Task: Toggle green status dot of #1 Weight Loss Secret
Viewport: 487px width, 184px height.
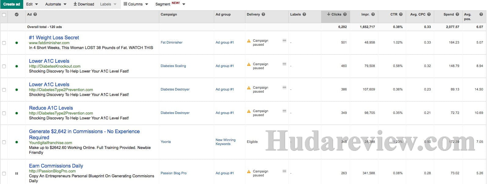Action: (16, 43)
